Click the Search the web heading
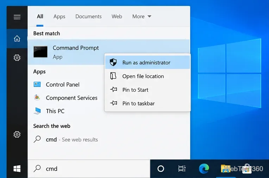The image size is (269, 178). tap(52, 126)
